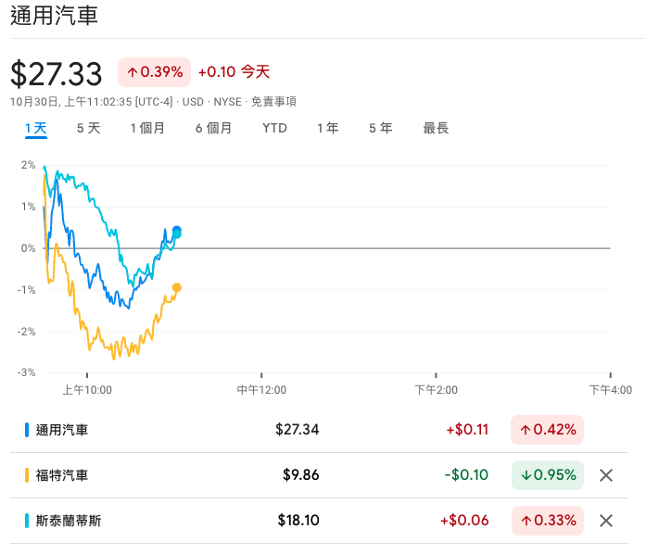646x554 pixels.
Task: Click the teal 斯泰蘭蒂斯 color marker
Action: point(27,521)
